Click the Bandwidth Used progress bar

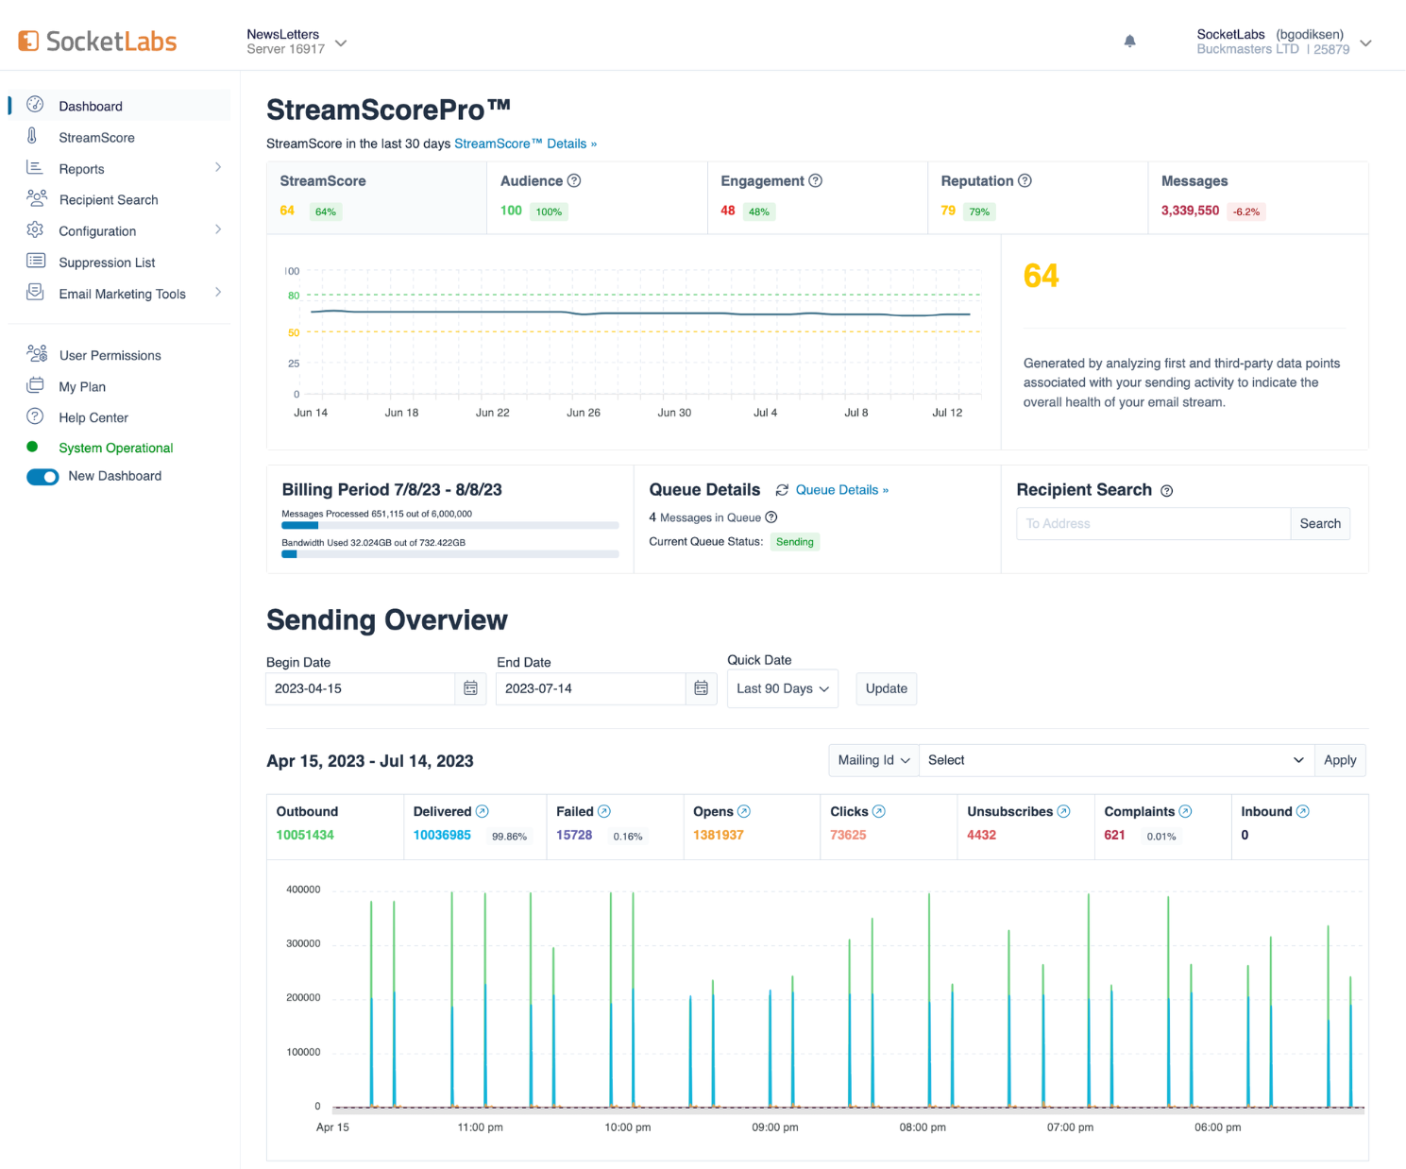450,554
